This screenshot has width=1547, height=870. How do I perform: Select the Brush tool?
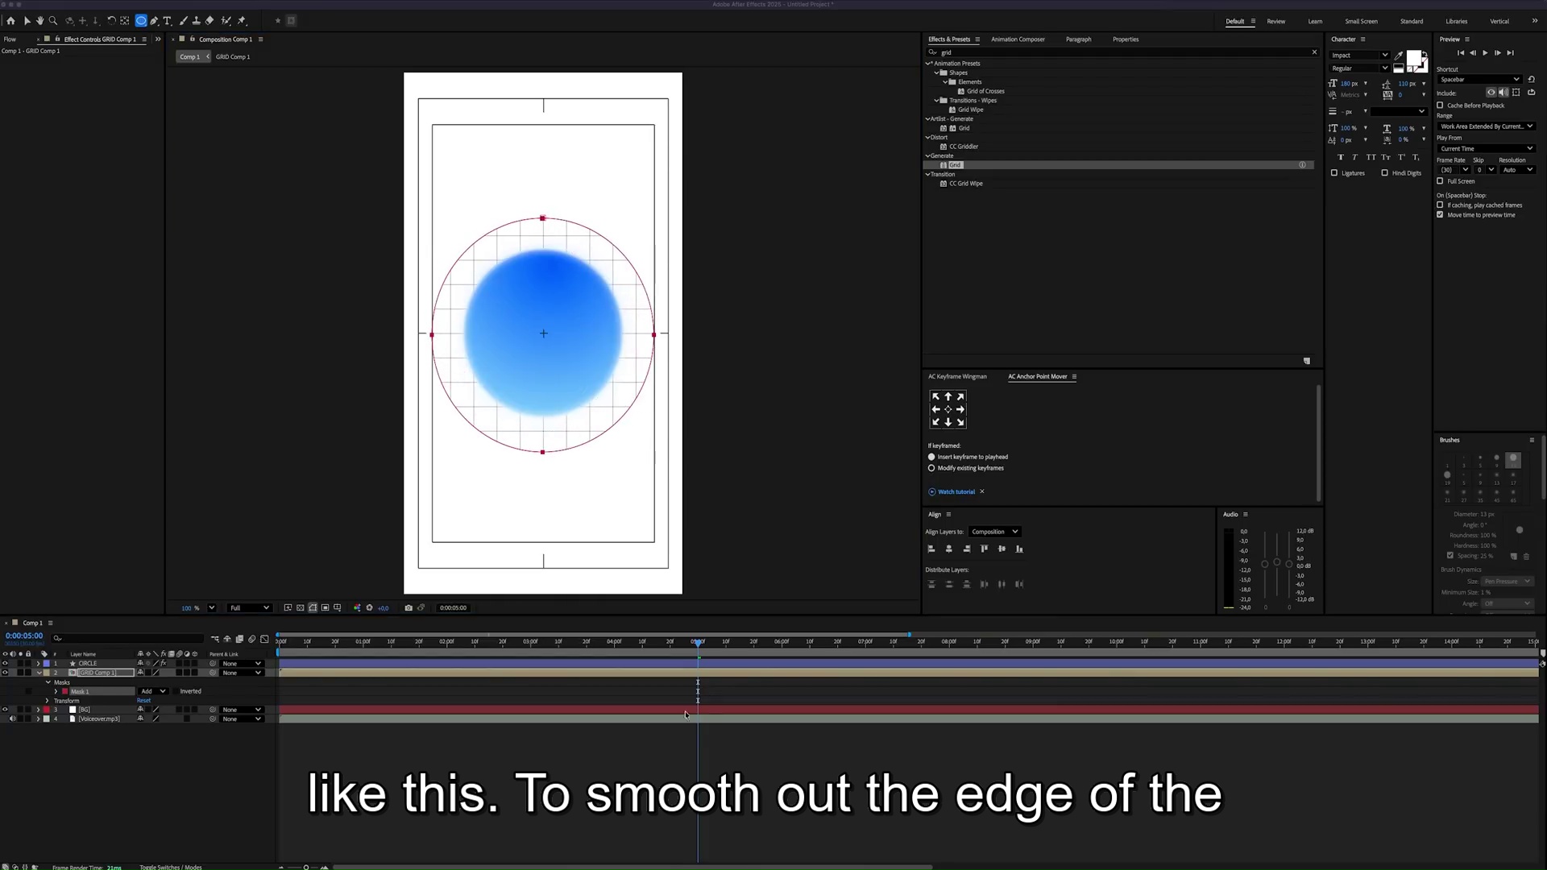184,21
